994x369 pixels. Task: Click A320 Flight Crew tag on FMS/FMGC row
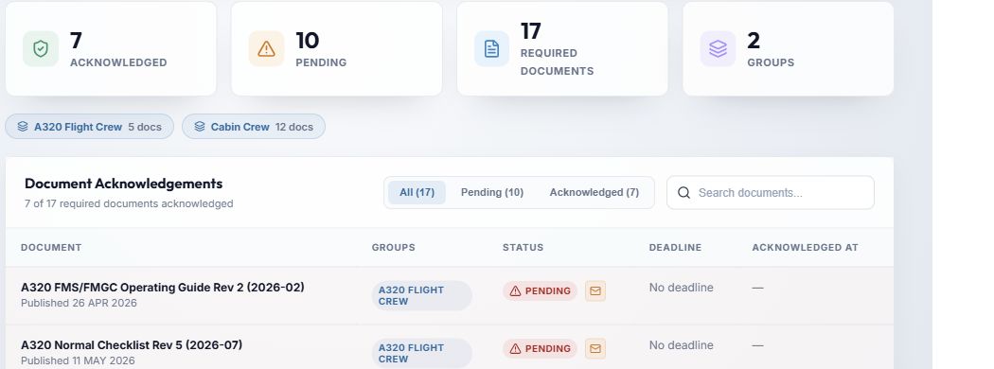421,295
